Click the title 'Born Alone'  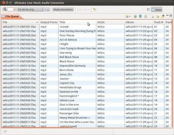[x=66, y=70]
